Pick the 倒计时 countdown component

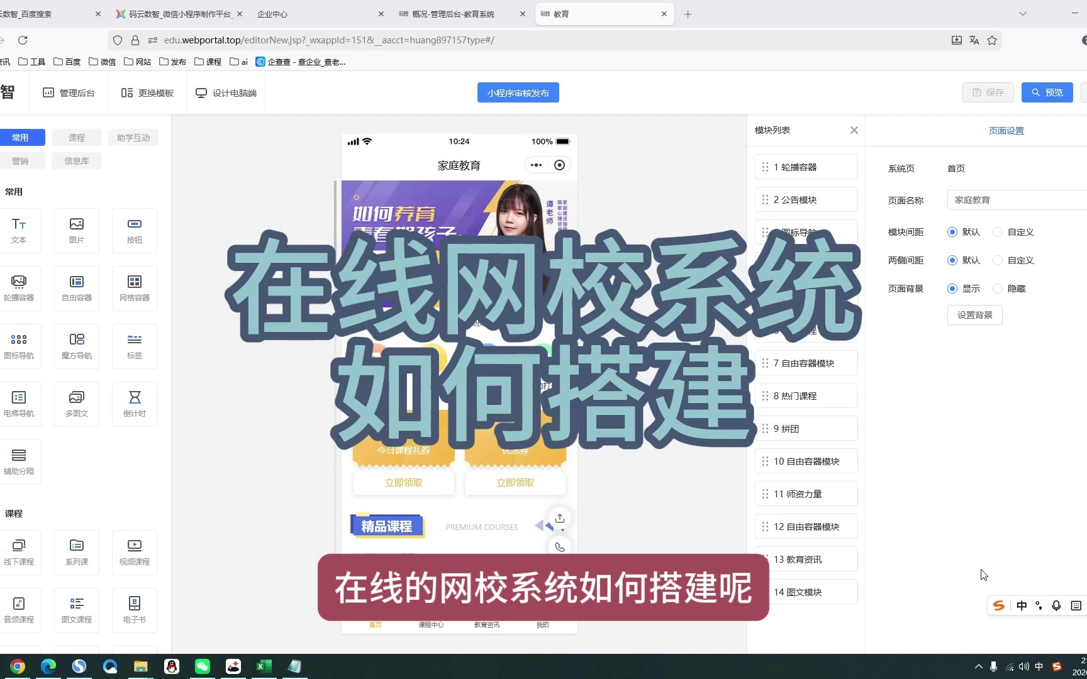tap(135, 404)
